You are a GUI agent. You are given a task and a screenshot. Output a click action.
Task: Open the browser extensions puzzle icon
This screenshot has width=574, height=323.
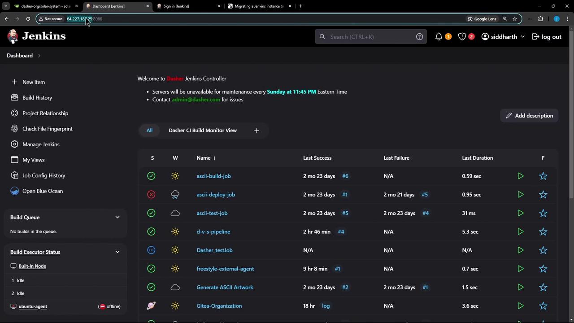tap(540, 19)
